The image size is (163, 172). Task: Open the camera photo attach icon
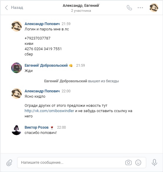pyautogui.click(x=129, y=163)
